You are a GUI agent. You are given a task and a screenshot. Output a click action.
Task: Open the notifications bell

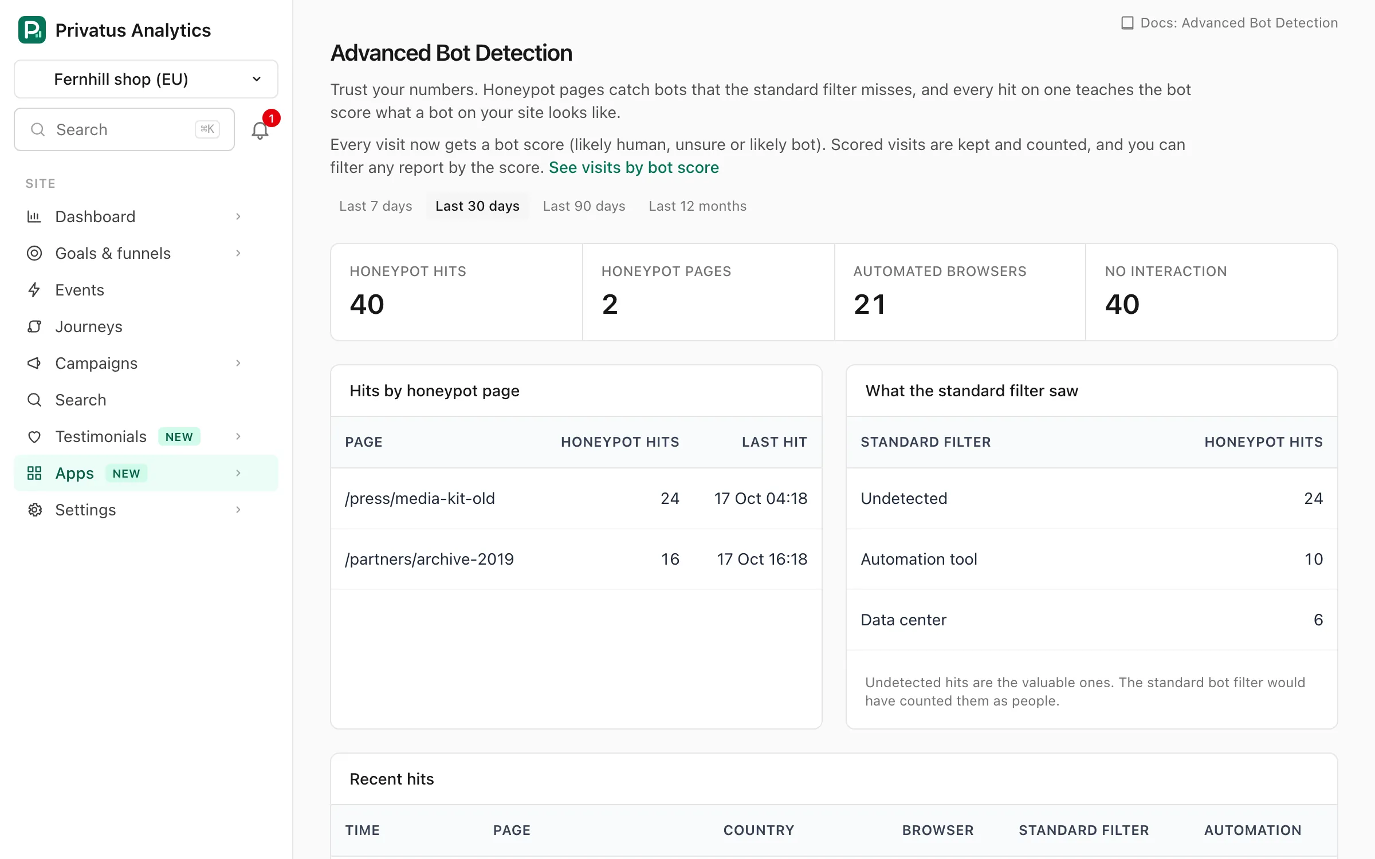[x=260, y=130]
